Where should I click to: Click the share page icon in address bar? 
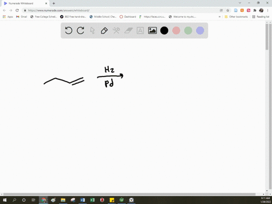coord(221,10)
